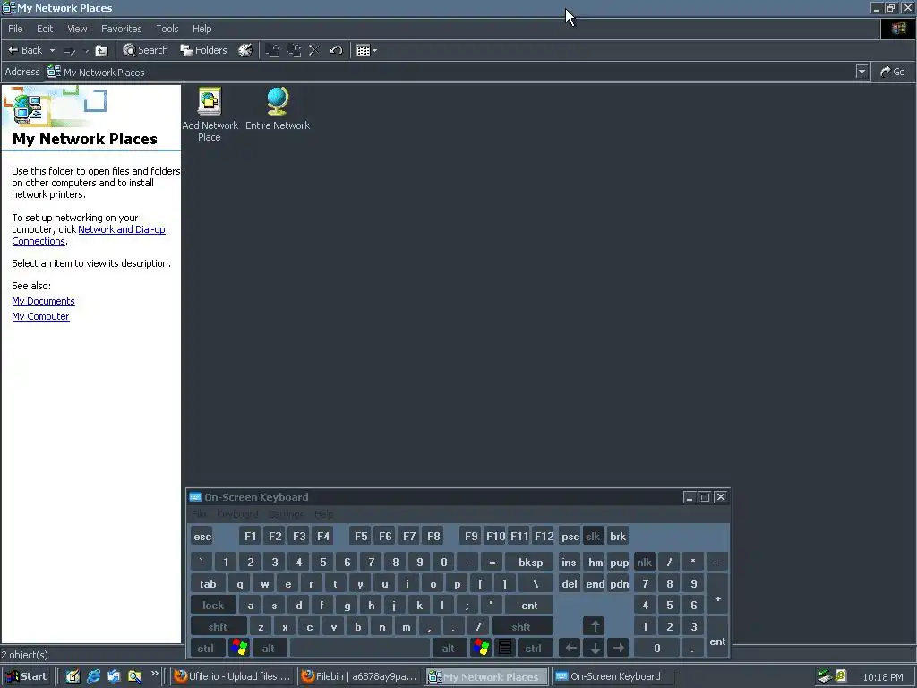The height and width of the screenshot is (688, 917).
Task: Expand the Forward history dropdown arrow
Action: pos(87,51)
